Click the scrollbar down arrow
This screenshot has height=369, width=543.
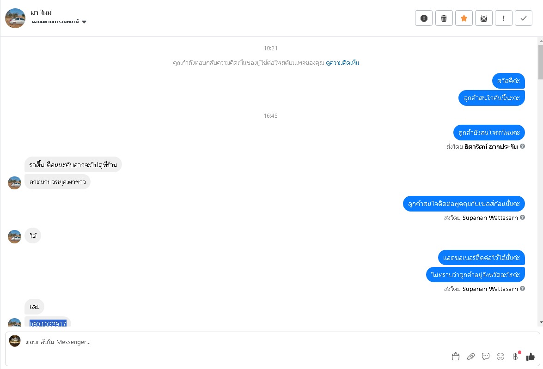pyautogui.click(x=541, y=323)
